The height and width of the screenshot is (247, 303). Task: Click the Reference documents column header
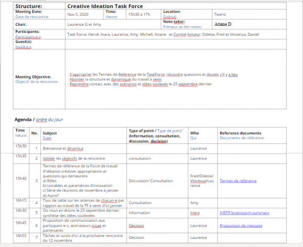(240, 133)
